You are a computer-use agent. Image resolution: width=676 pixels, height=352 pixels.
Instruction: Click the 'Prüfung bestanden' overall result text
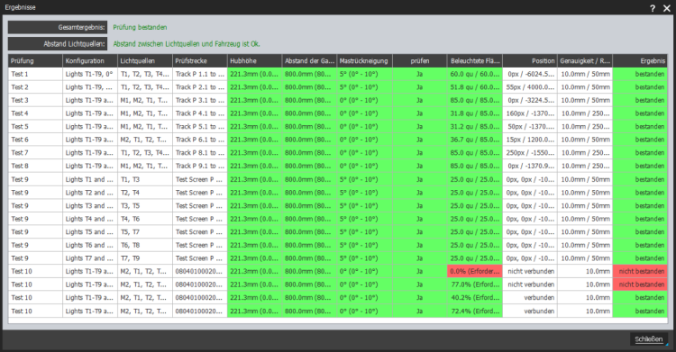coord(140,28)
